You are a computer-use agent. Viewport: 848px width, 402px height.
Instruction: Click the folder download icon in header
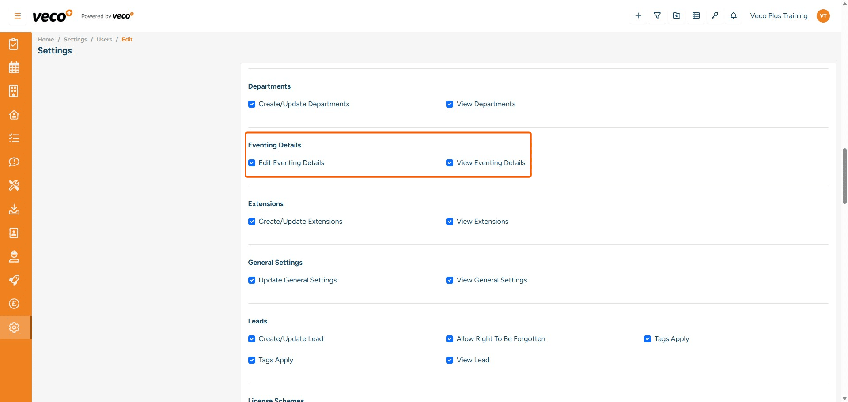pyautogui.click(x=676, y=16)
